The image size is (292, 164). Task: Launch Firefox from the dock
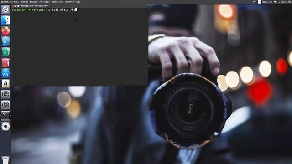5,31
